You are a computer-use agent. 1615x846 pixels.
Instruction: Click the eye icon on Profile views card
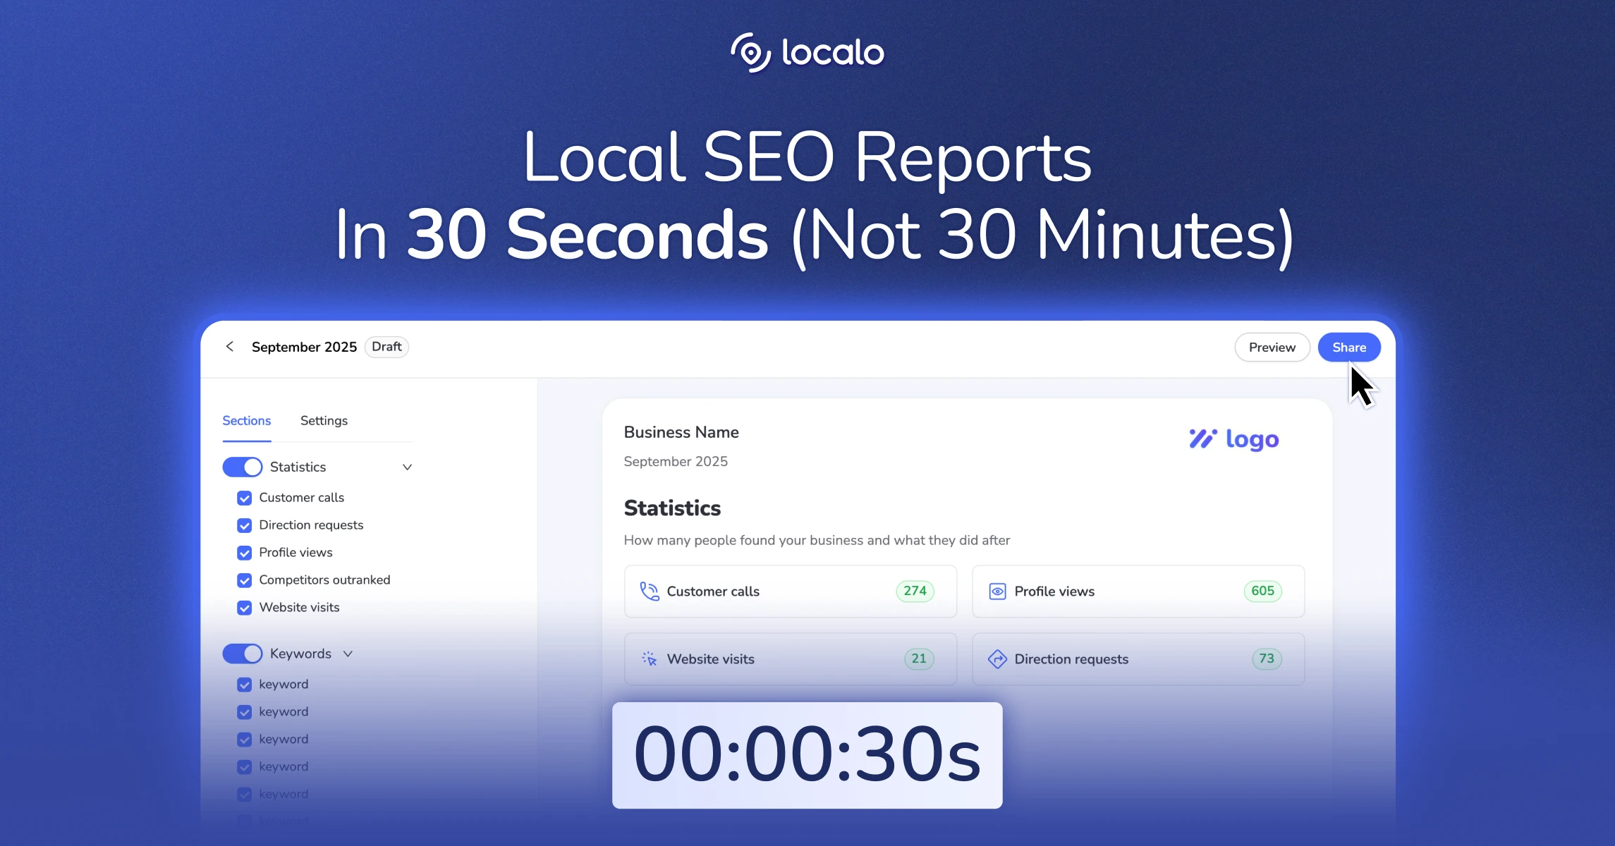(x=997, y=591)
